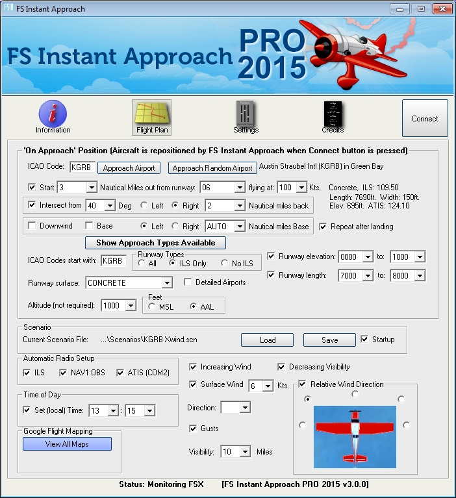Open the Settings sliders icon
This screenshot has height=498, width=456.
point(246,117)
